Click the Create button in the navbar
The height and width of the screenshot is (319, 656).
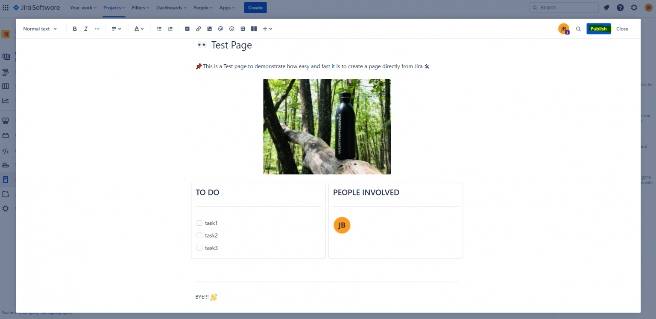click(x=255, y=7)
